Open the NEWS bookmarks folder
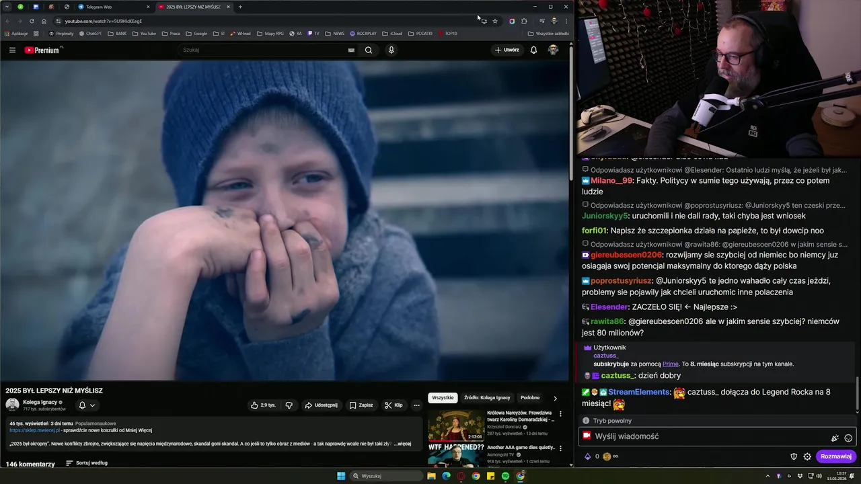 [334, 34]
